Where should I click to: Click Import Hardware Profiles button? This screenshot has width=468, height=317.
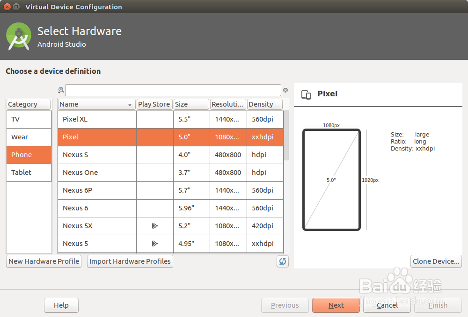130,261
